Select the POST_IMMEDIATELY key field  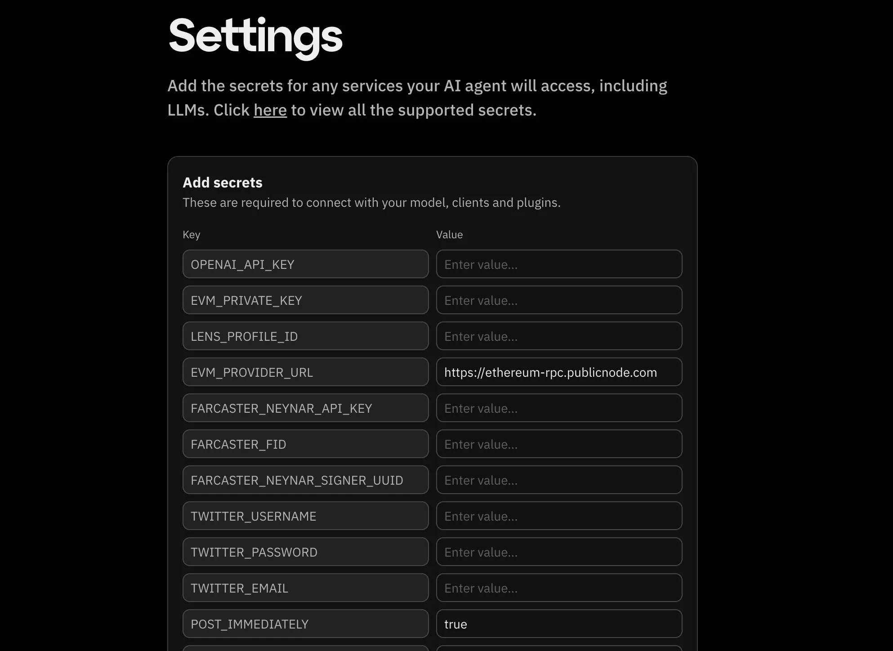coord(305,624)
